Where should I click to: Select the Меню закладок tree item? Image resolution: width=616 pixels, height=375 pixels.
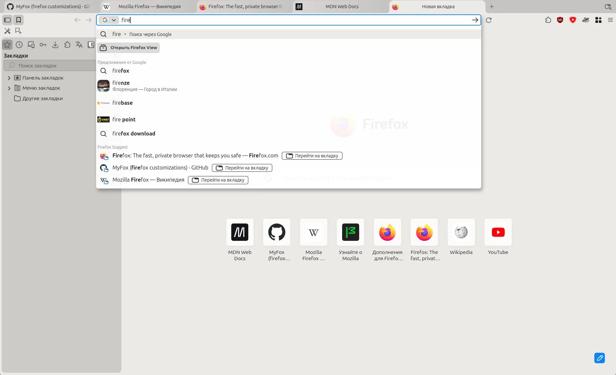click(x=37, y=88)
